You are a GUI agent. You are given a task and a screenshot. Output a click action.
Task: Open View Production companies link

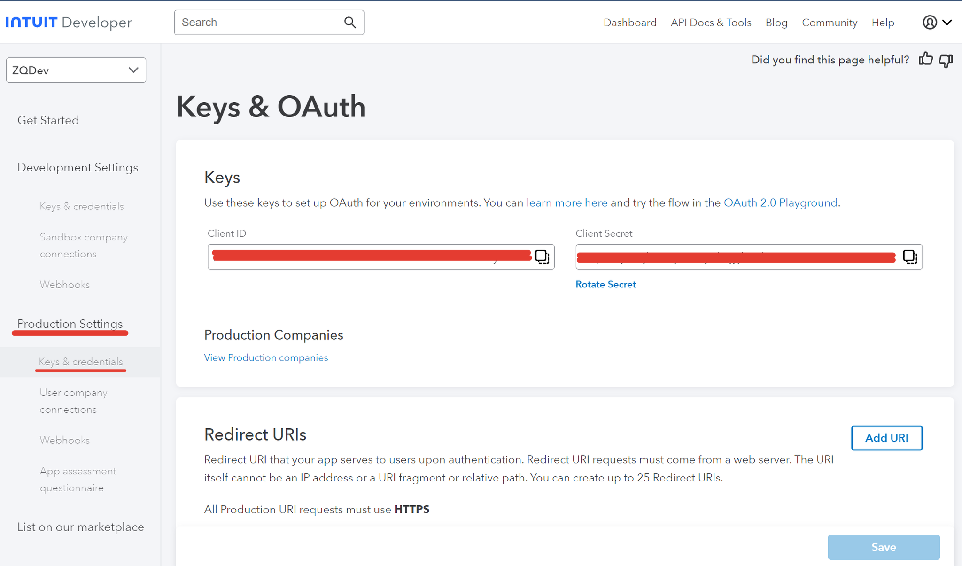[x=266, y=357]
